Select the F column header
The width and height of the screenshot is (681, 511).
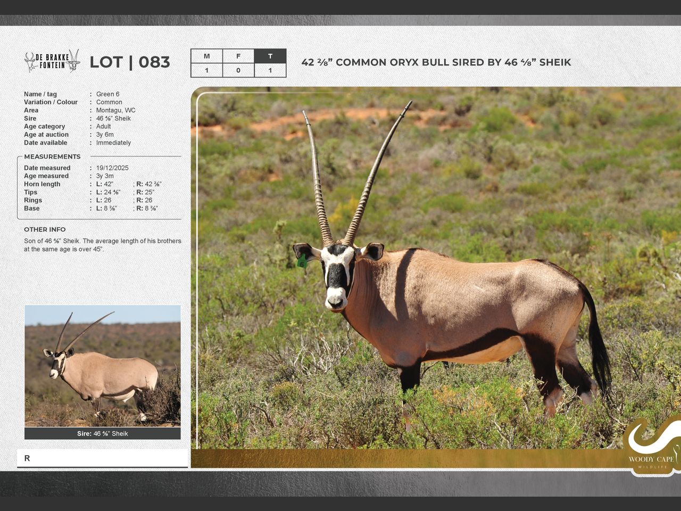(238, 56)
